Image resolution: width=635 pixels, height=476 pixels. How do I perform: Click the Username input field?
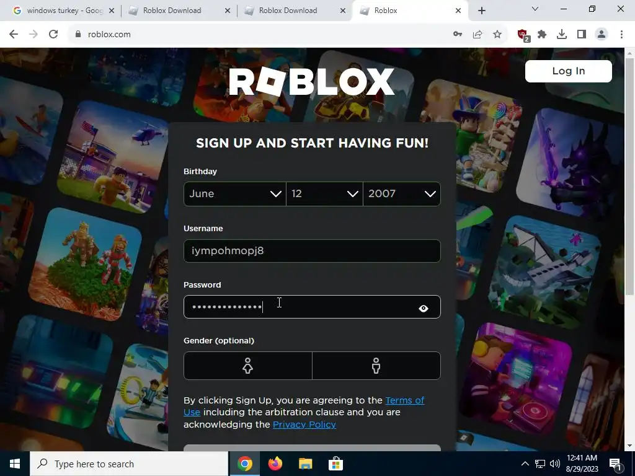[x=312, y=251]
